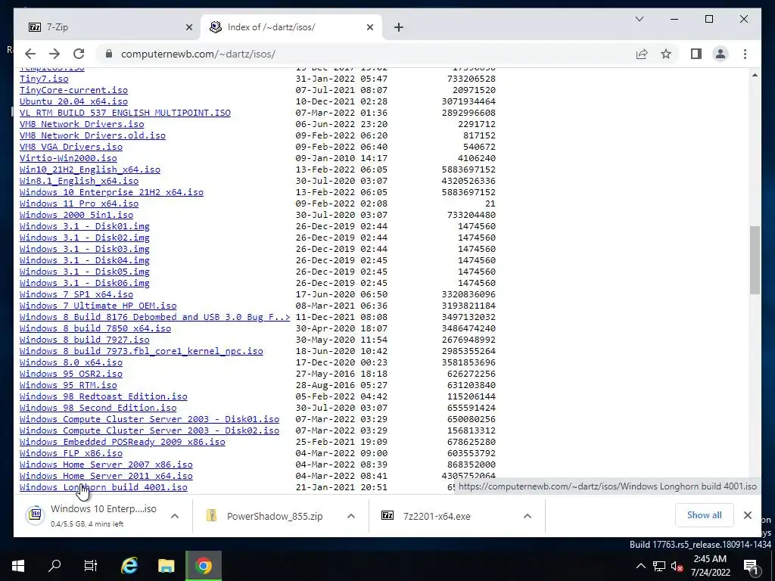The width and height of the screenshot is (775, 581).
Task: Go back to the previous page
Action: 30,54
